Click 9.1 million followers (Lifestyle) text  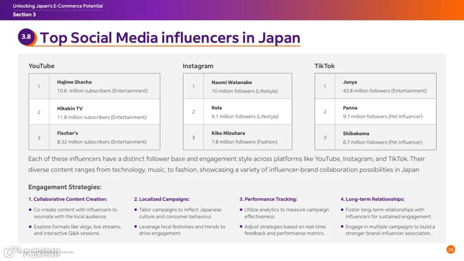[x=245, y=116]
